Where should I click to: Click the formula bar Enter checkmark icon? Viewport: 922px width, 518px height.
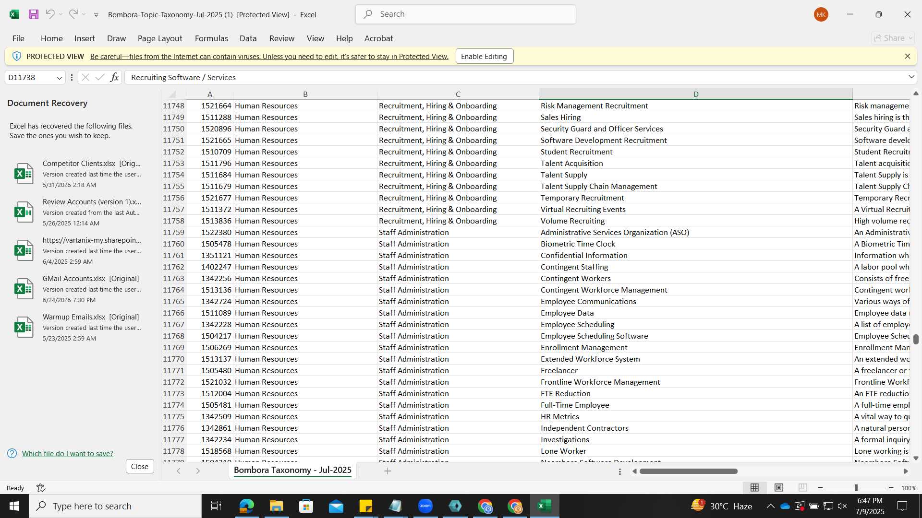(x=100, y=77)
